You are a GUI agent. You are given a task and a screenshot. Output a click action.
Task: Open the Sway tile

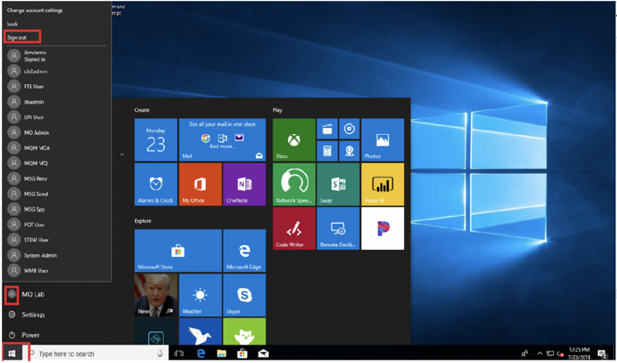(x=338, y=184)
